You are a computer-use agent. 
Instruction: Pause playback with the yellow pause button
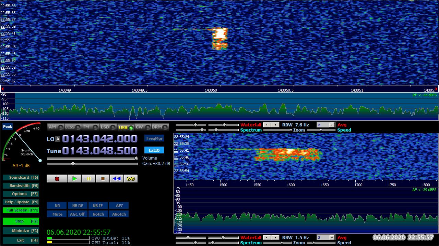[x=88, y=179]
